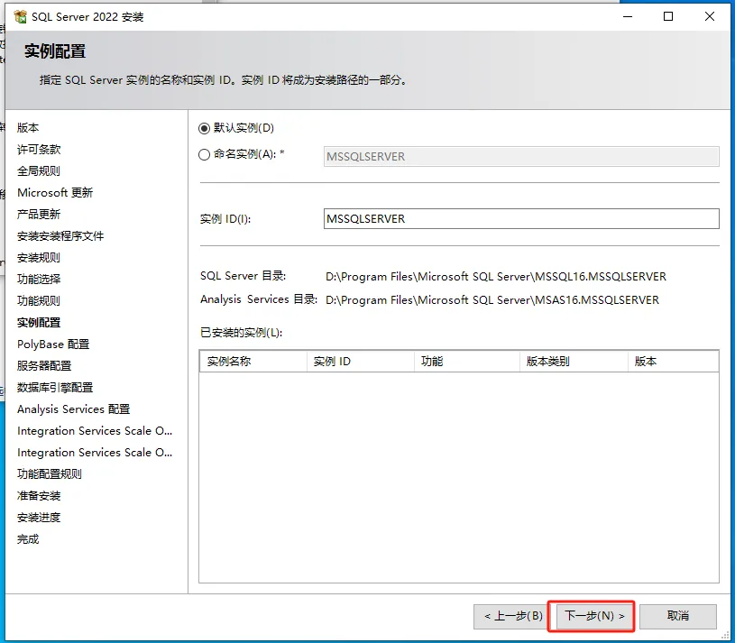Click the 已安装的实例(L) label

coord(242,333)
